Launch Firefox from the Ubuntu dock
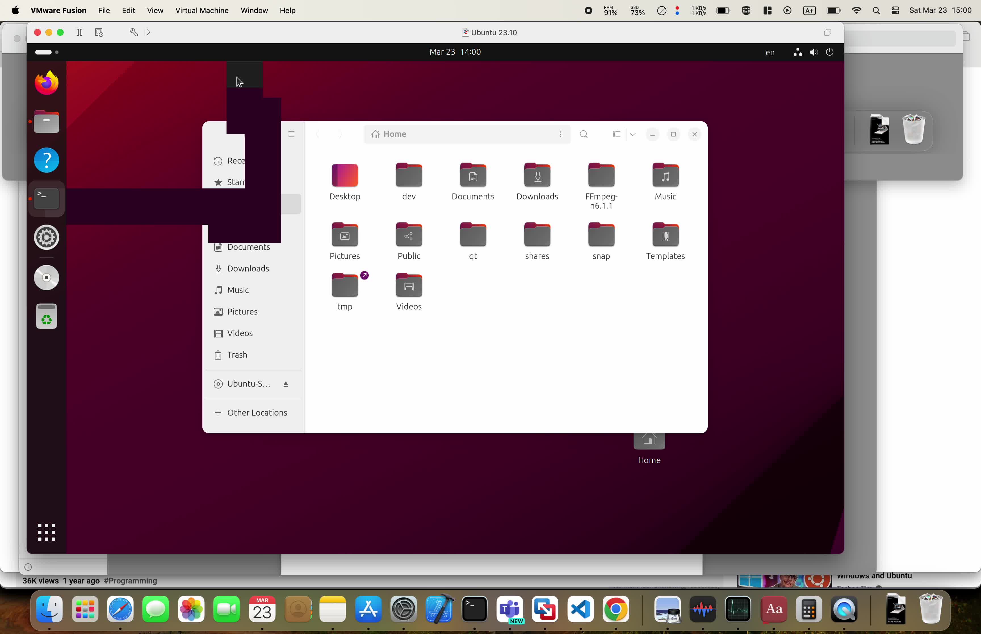 (46, 82)
